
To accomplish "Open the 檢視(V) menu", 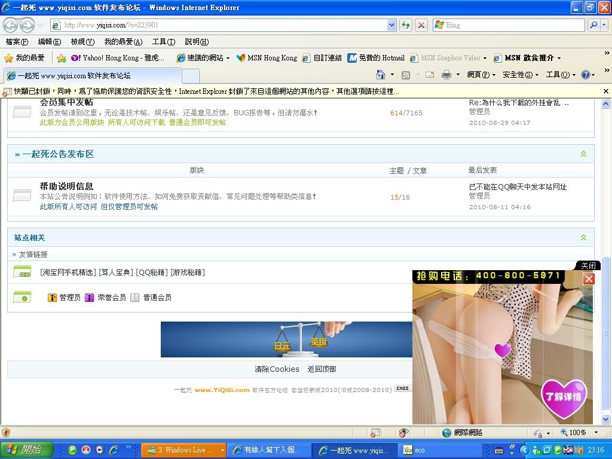I will pyautogui.click(x=82, y=42).
